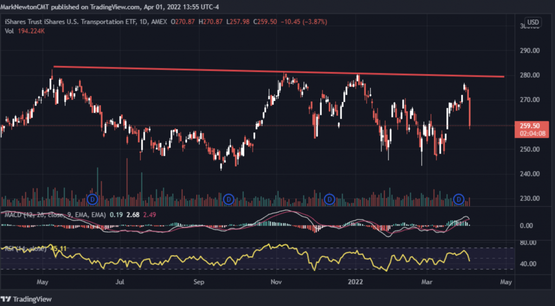This screenshot has height=306, width=555.
Task: Click the open value O270.87
Action: (x=183, y=22)
